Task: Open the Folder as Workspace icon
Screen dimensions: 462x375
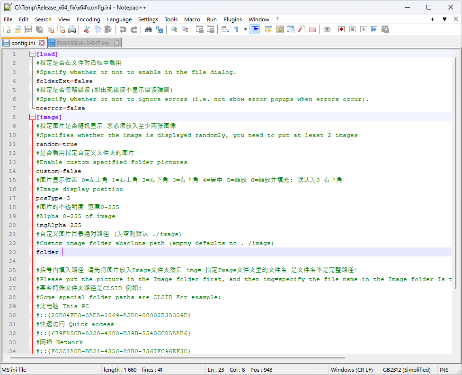Action: (x=312, y=29)
